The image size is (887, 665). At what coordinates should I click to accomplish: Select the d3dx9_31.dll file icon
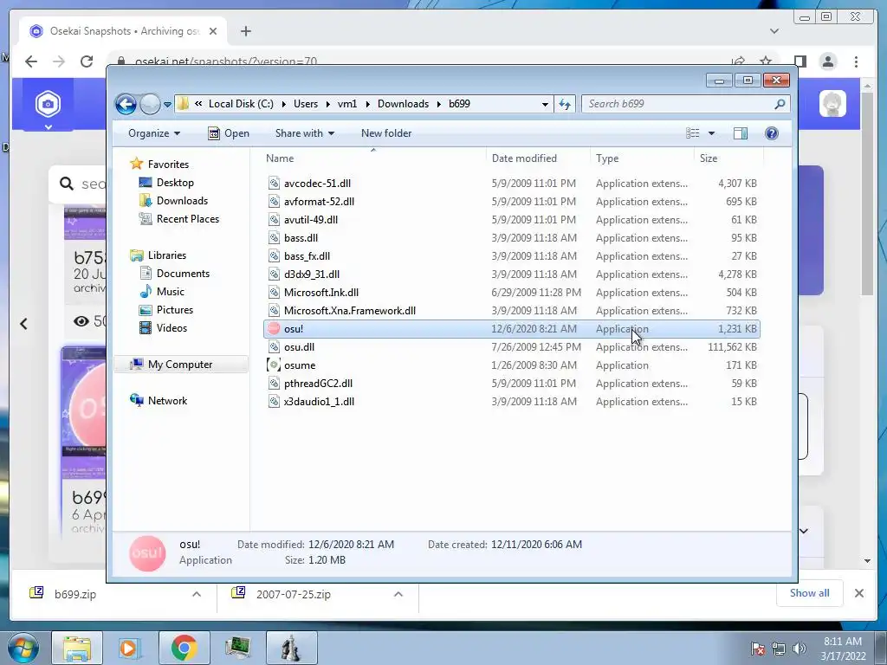pos(274,274)
